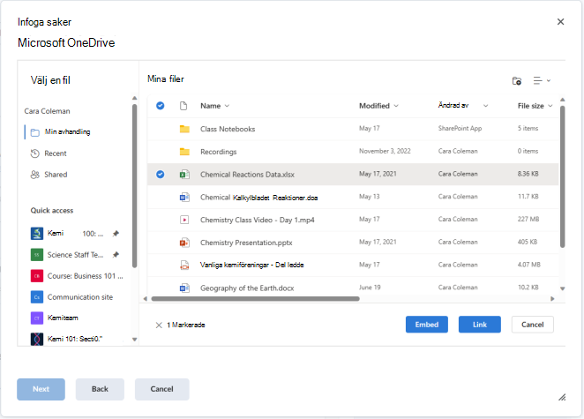Click the file list horizontal scrollbar thumb
The height and width of the screenshot is (419, 584).
click(256, 299)
